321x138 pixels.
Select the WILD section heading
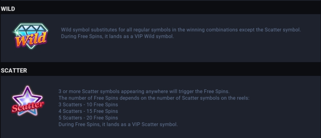tap(8, 9)
